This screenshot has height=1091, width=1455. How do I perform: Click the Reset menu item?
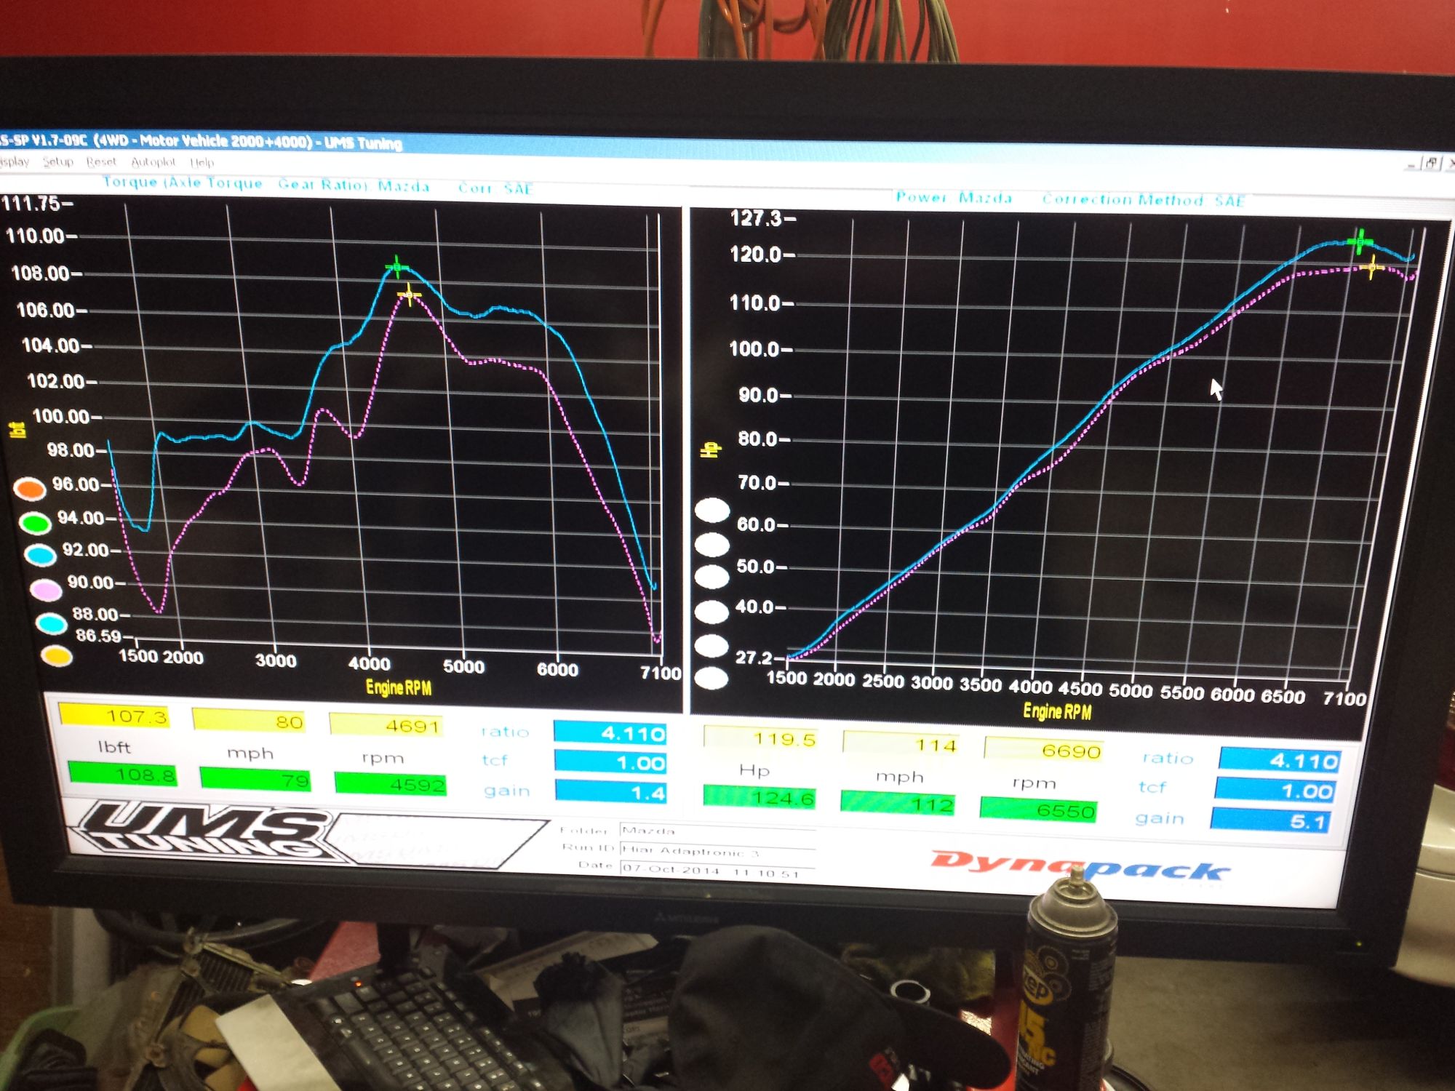(x=100, y=161)
